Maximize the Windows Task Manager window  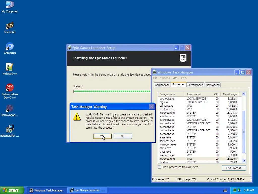point(243,72)
